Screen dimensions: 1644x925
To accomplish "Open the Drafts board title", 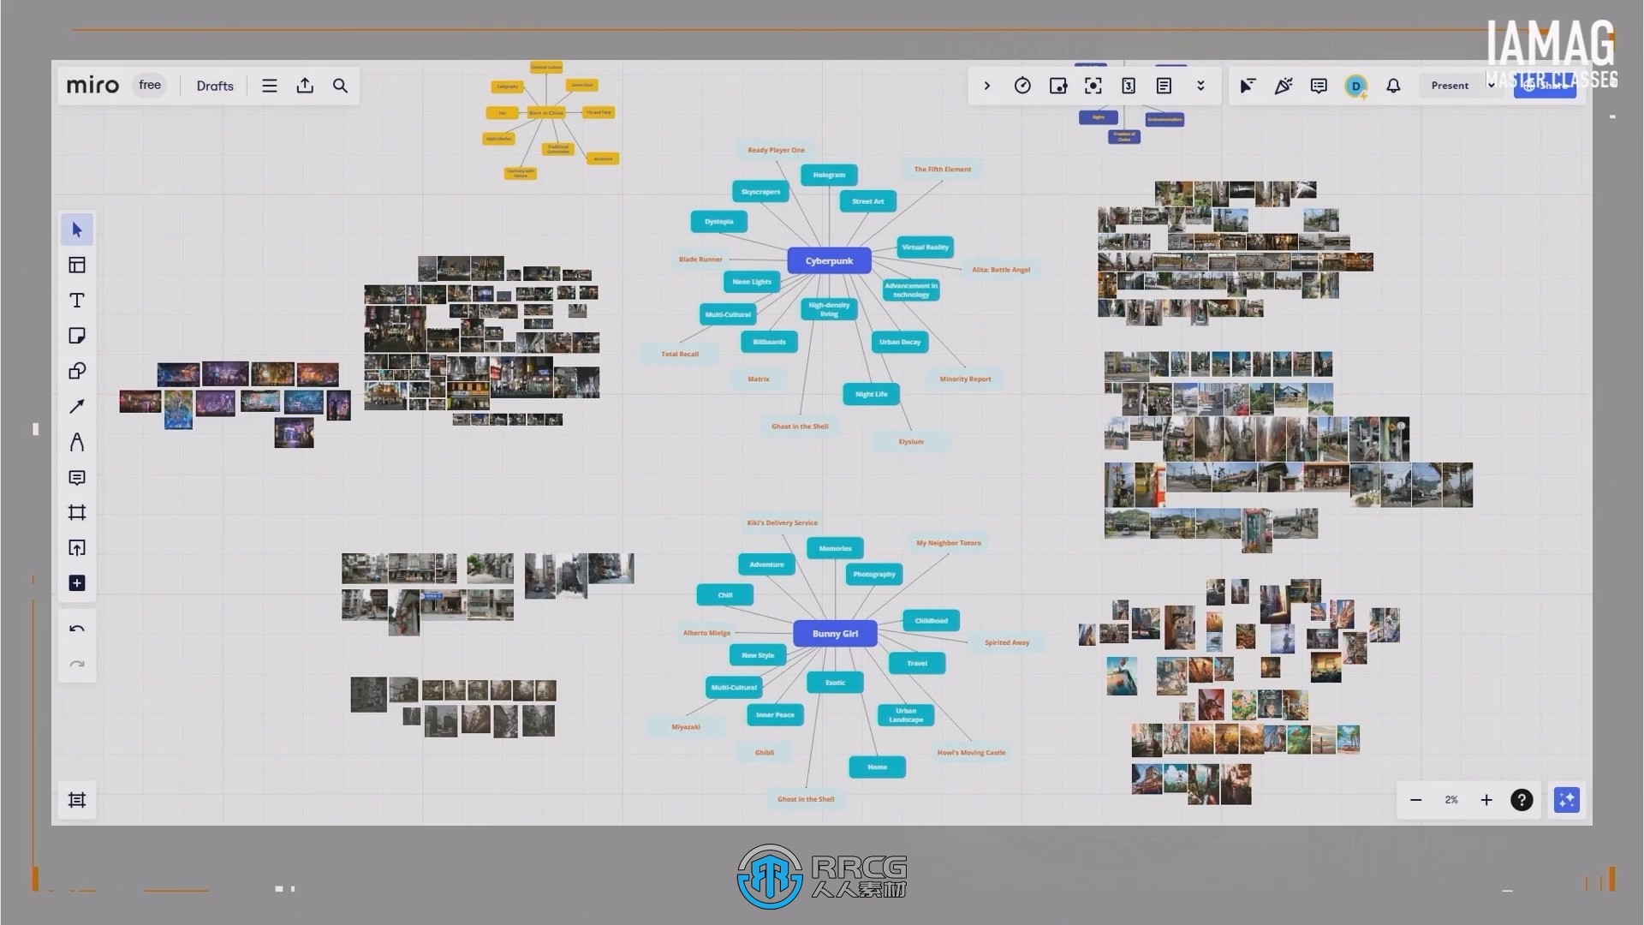I will tap(215, 86).
